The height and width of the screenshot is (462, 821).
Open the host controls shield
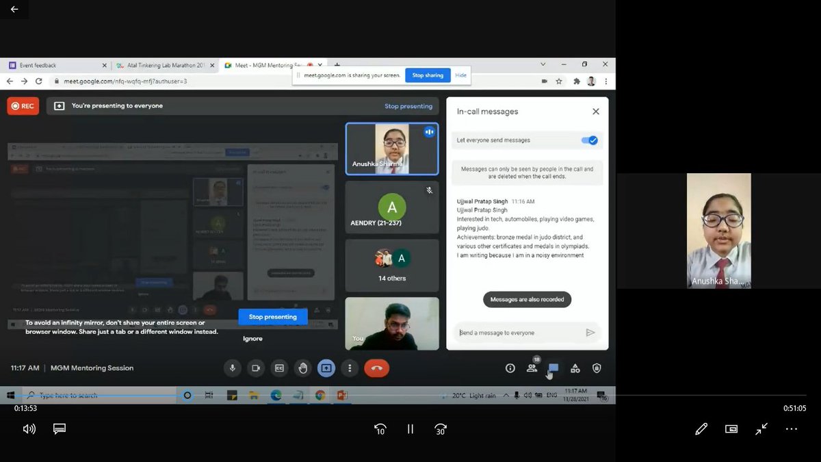597,368
